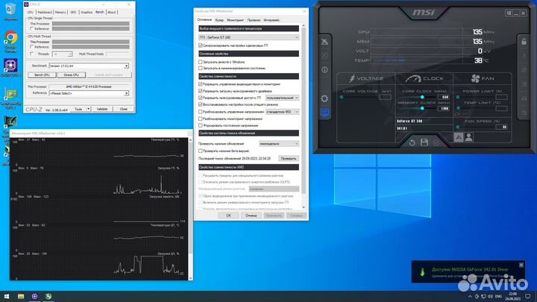Enable start with Windows checkbox
Screen dimensions: 537x302
(201, 62)
